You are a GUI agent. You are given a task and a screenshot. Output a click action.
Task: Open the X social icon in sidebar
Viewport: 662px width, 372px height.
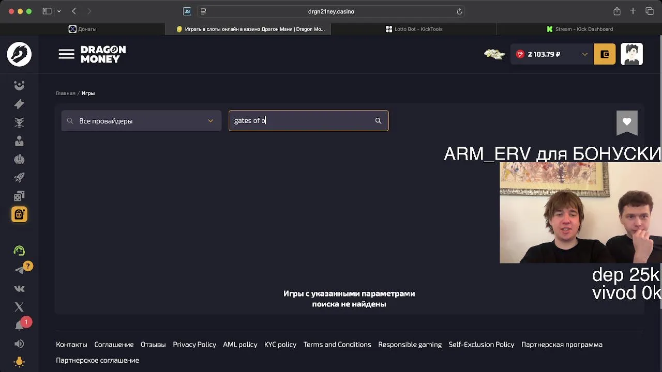click(19, 307)
